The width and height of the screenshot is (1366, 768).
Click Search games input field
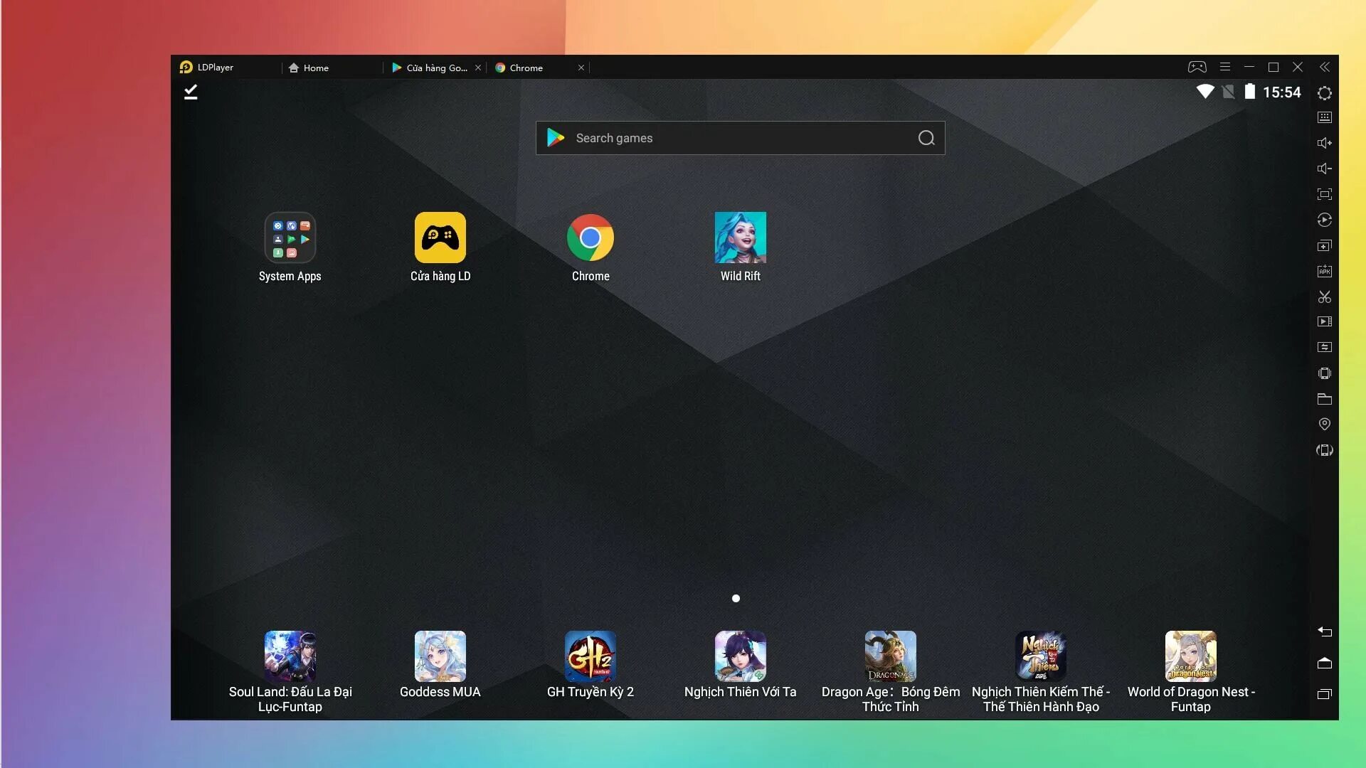739,138
